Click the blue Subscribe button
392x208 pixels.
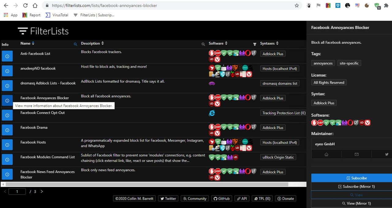352,178
